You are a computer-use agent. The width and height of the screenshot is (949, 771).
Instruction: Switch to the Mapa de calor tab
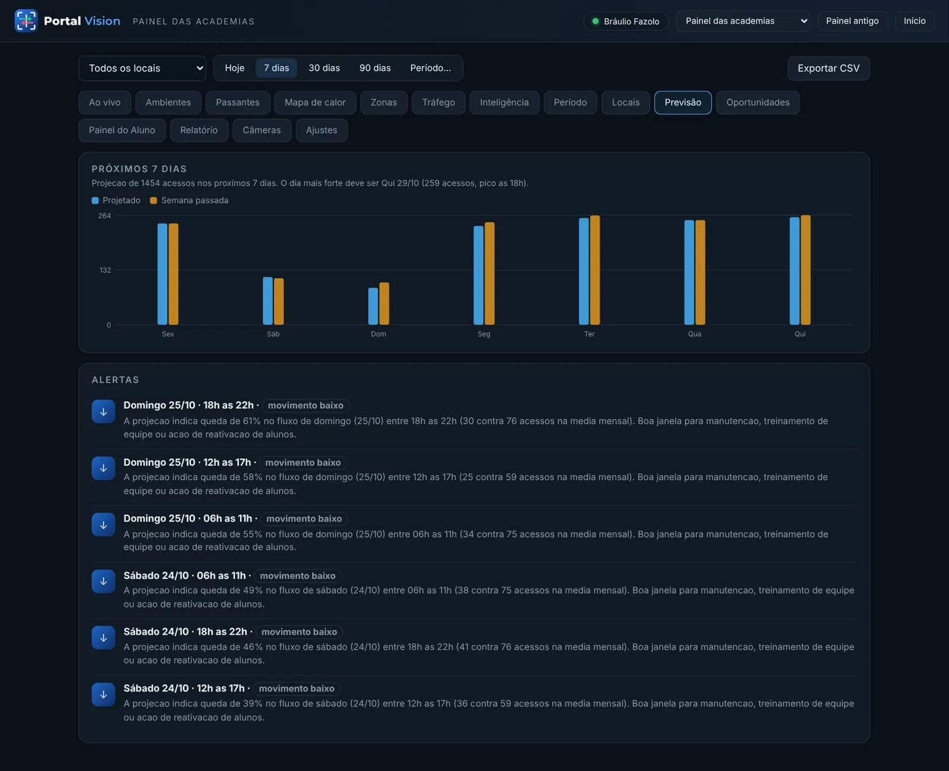pos(315,103)
